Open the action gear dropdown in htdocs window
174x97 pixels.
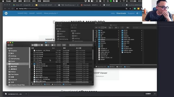[117, 27]
